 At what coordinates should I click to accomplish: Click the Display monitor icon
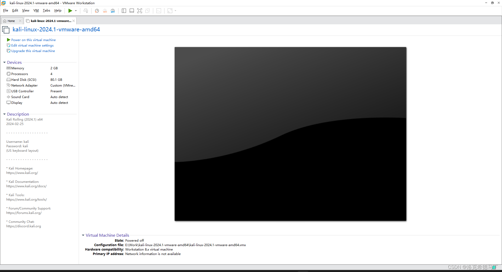[x=9, y=103]
